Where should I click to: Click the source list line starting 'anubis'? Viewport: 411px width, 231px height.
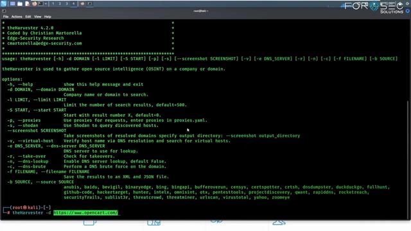coord(227,187)
